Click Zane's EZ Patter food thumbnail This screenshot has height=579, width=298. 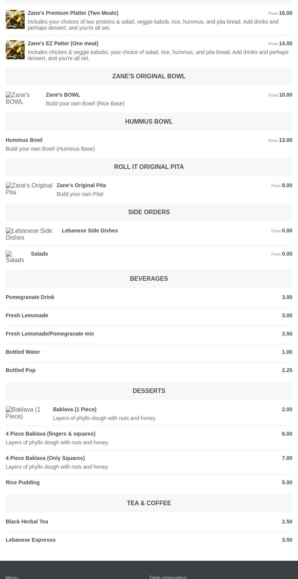click(x=15, y=50)
